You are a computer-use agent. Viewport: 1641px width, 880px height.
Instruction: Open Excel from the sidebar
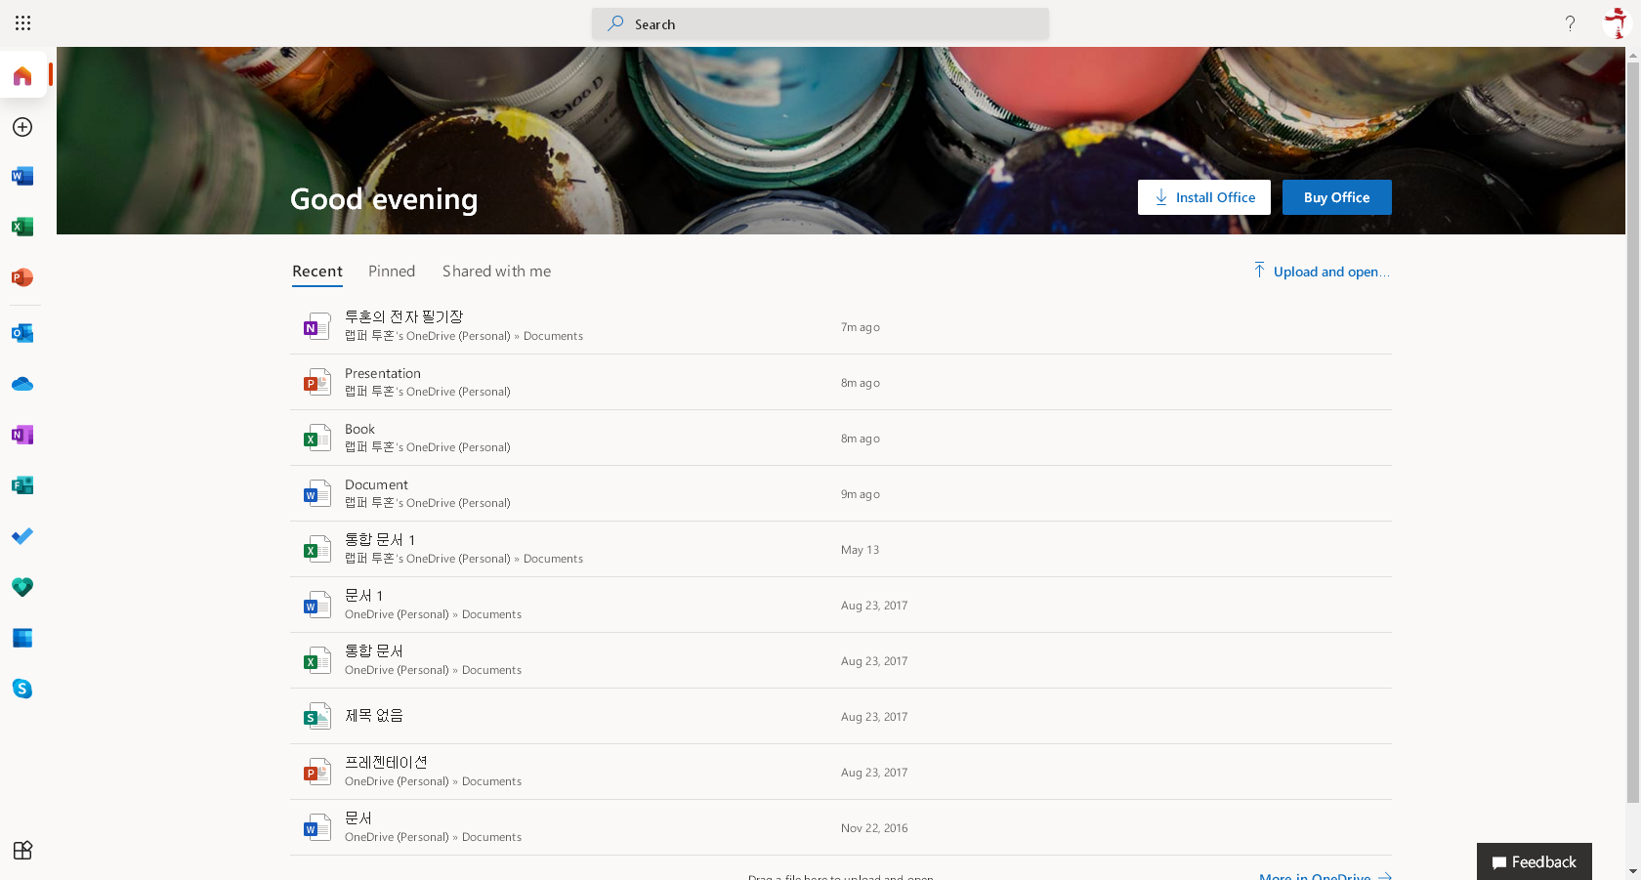22,227
